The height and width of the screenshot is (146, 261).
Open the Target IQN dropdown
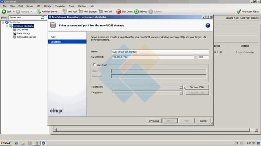(x=181, y=87)
